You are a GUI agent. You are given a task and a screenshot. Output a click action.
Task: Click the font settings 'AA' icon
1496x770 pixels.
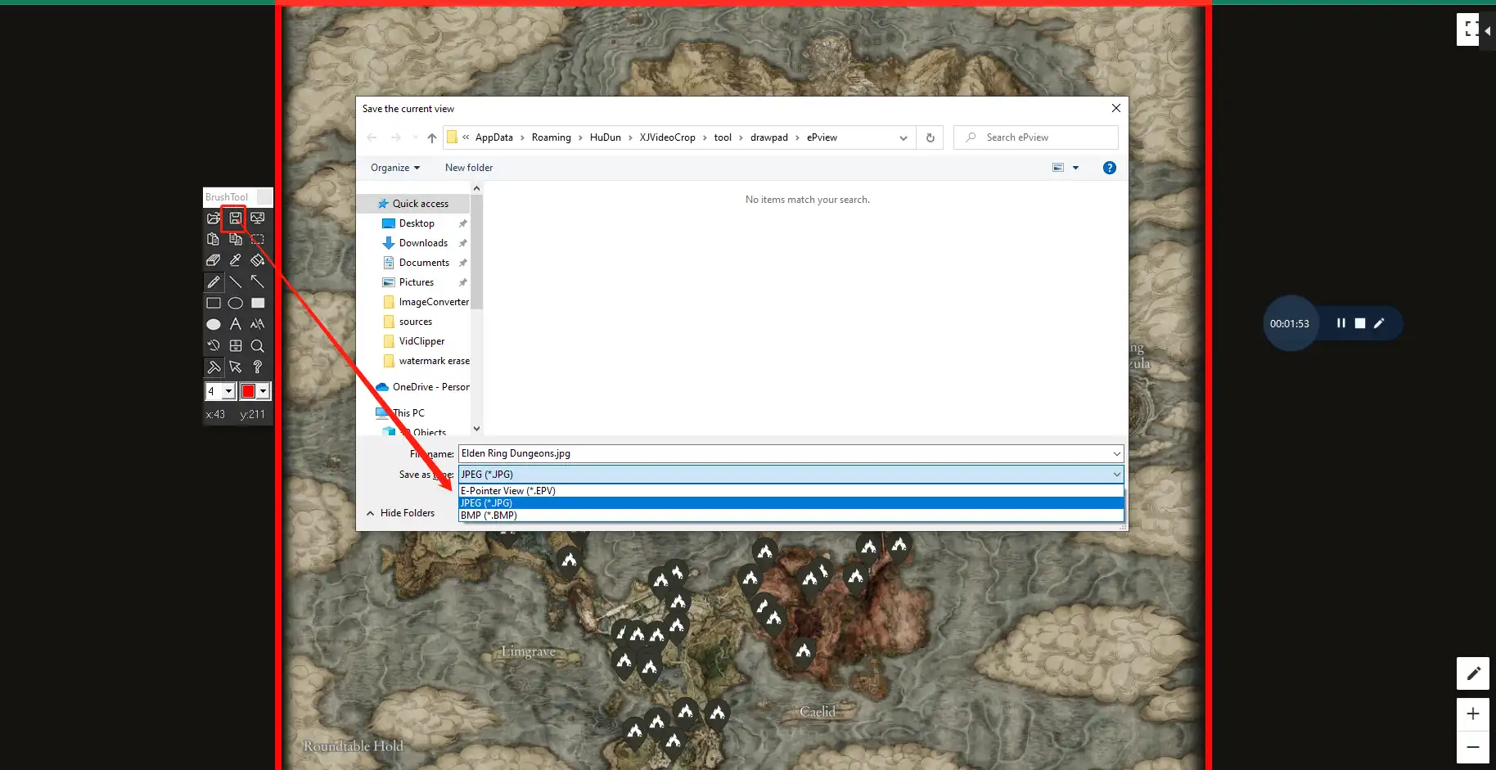(258, 324)
